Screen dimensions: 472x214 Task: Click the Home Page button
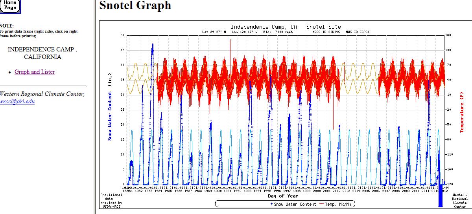10,5
